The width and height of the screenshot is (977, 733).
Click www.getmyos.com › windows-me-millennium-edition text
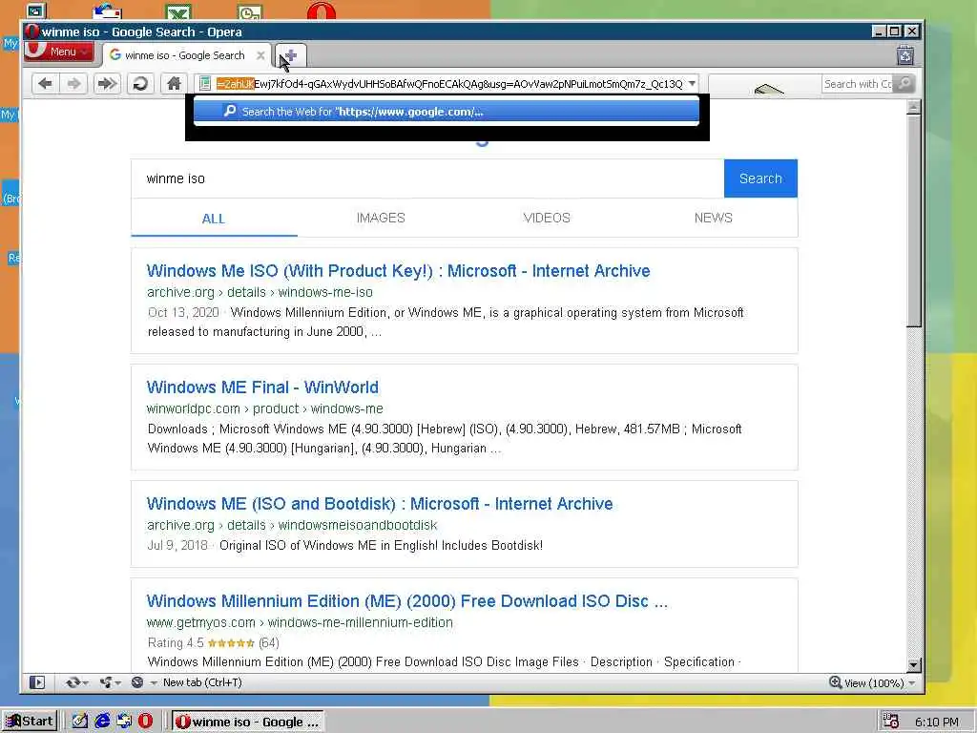(300, 622)
